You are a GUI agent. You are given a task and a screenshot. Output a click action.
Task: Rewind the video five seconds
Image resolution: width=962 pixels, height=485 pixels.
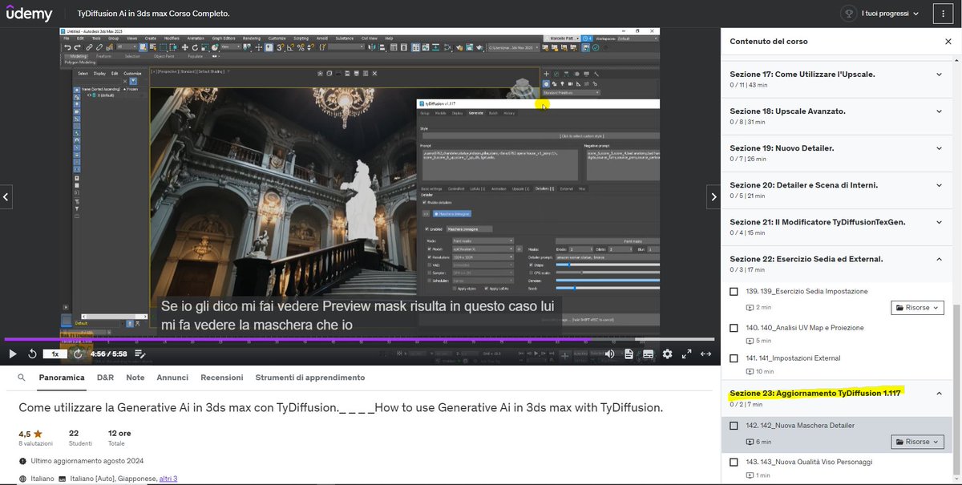point(31,353)
